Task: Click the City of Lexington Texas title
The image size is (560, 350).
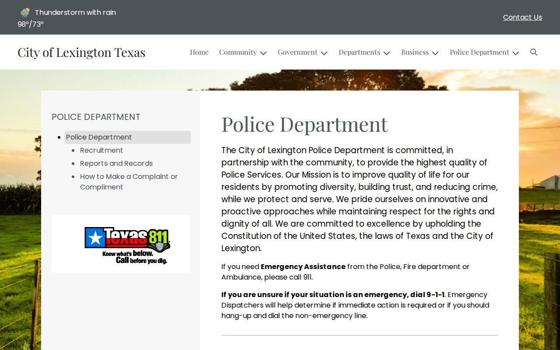Action: click(x=81, y=52)
